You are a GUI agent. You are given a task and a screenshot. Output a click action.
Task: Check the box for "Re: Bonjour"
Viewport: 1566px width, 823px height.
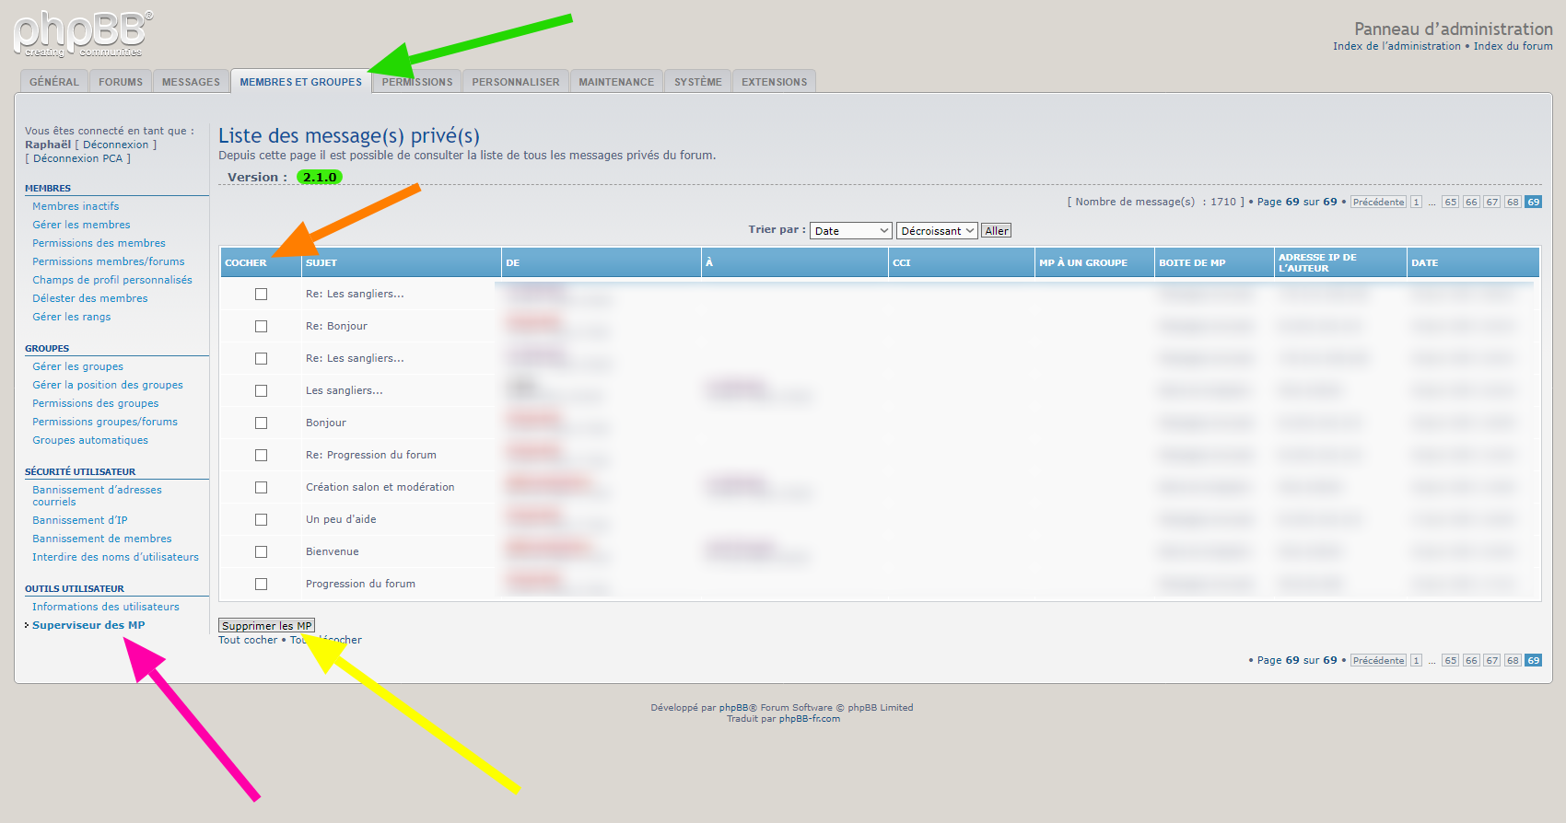(x=261, y=326)
